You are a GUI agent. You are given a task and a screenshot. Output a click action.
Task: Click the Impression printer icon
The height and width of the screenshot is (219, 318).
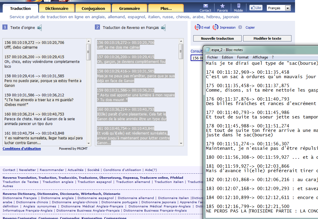(x=215, y=27)
